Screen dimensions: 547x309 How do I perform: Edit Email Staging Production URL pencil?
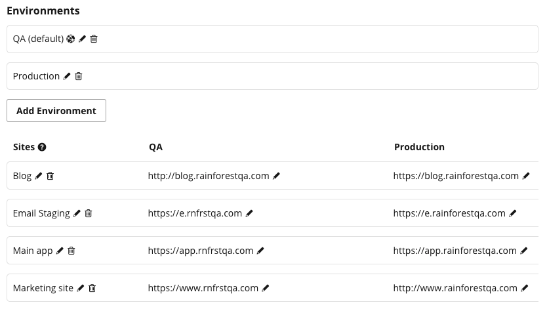point(512,213)
